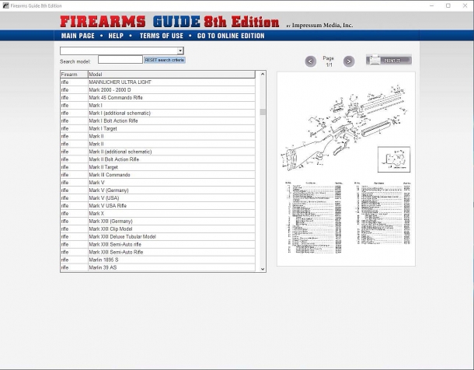Select row 'Mark I Bolt Action Rifle'

pyautogui.click(x=158, y=120)
